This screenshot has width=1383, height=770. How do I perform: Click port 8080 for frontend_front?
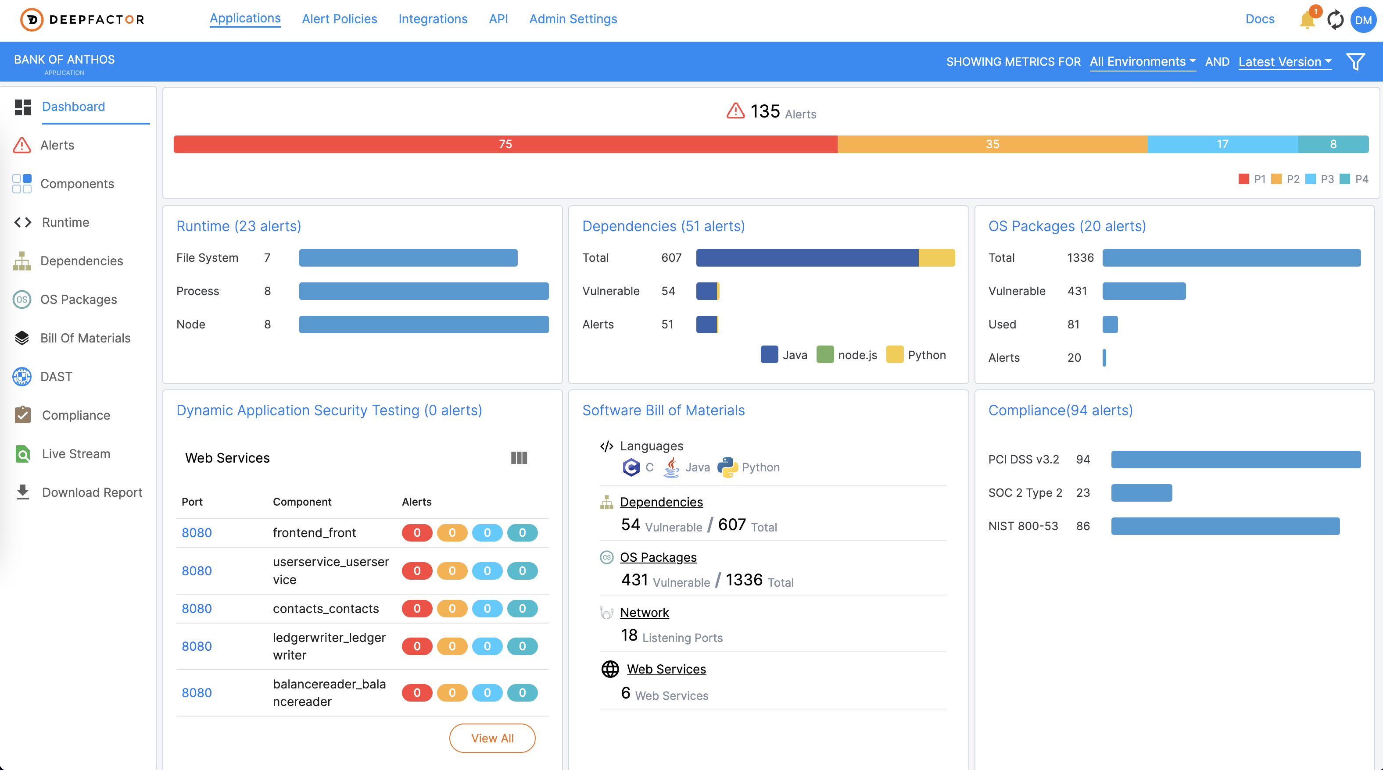[x=197, y=533]
